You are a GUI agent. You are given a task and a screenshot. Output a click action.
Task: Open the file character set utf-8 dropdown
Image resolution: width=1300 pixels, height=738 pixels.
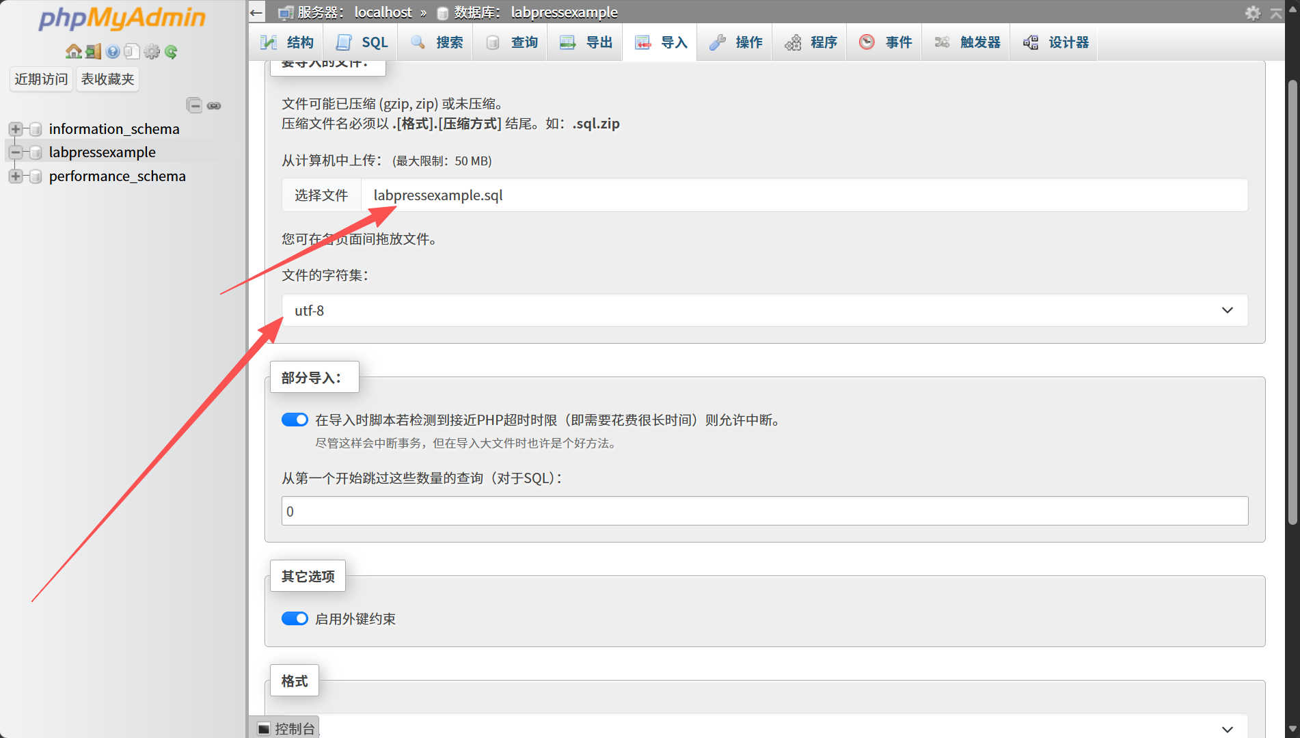click(x=765, y=310)
